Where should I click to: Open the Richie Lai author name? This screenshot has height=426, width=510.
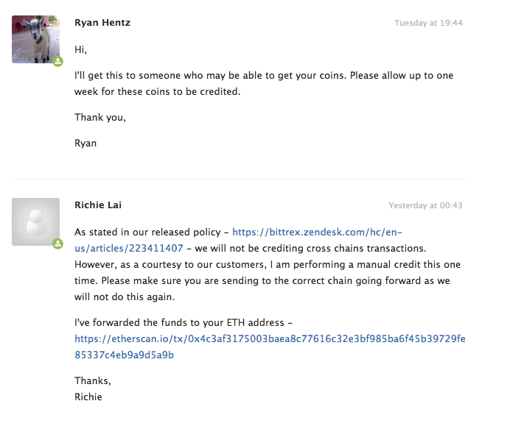98,205
